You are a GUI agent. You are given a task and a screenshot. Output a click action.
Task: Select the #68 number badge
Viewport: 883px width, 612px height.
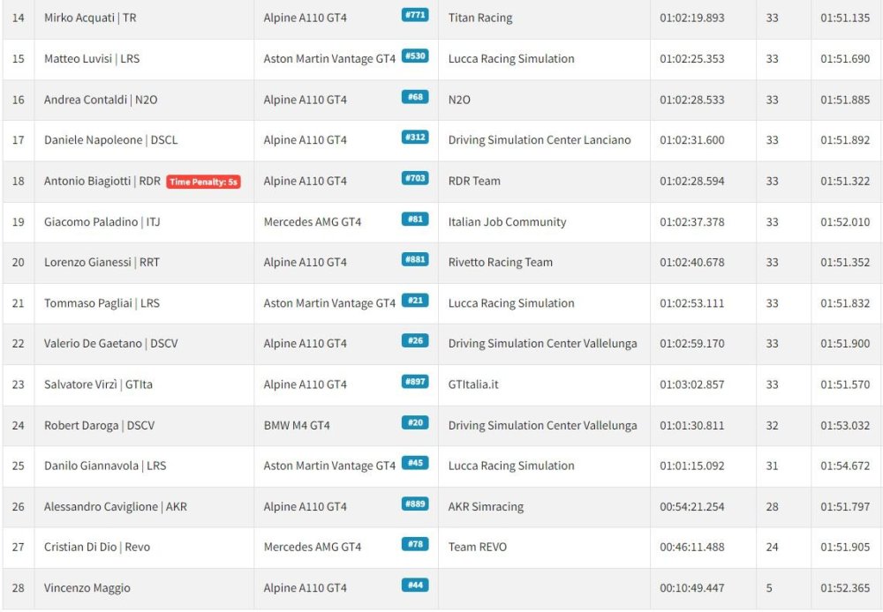click(415, 97)
